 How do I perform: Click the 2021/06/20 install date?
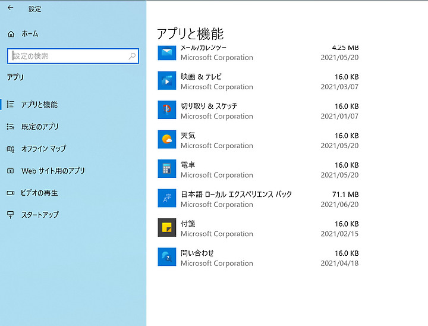(339, 205)
